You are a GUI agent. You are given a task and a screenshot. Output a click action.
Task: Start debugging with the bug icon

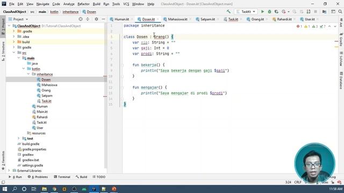[x=269, y=12]
